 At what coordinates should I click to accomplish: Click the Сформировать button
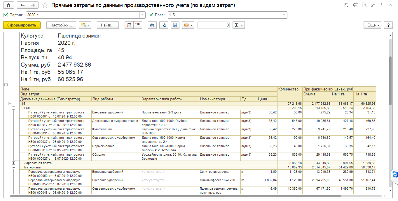pyautogui.click(x=22, y=25)
